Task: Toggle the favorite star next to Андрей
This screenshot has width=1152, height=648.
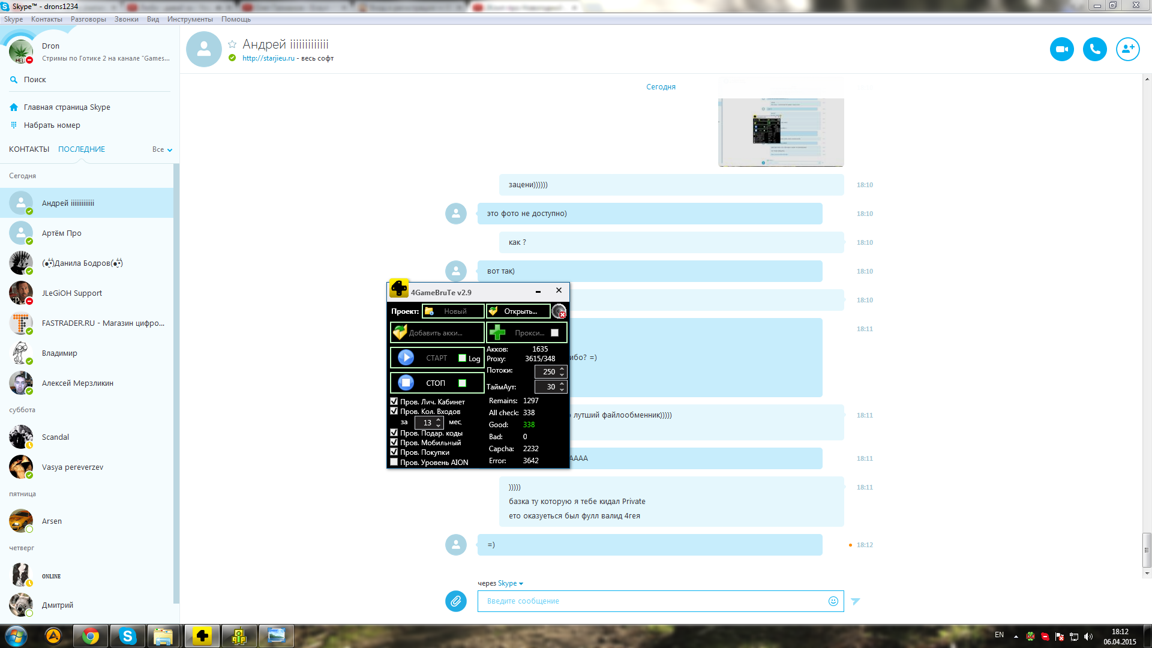Action: [x=232, y=44]
